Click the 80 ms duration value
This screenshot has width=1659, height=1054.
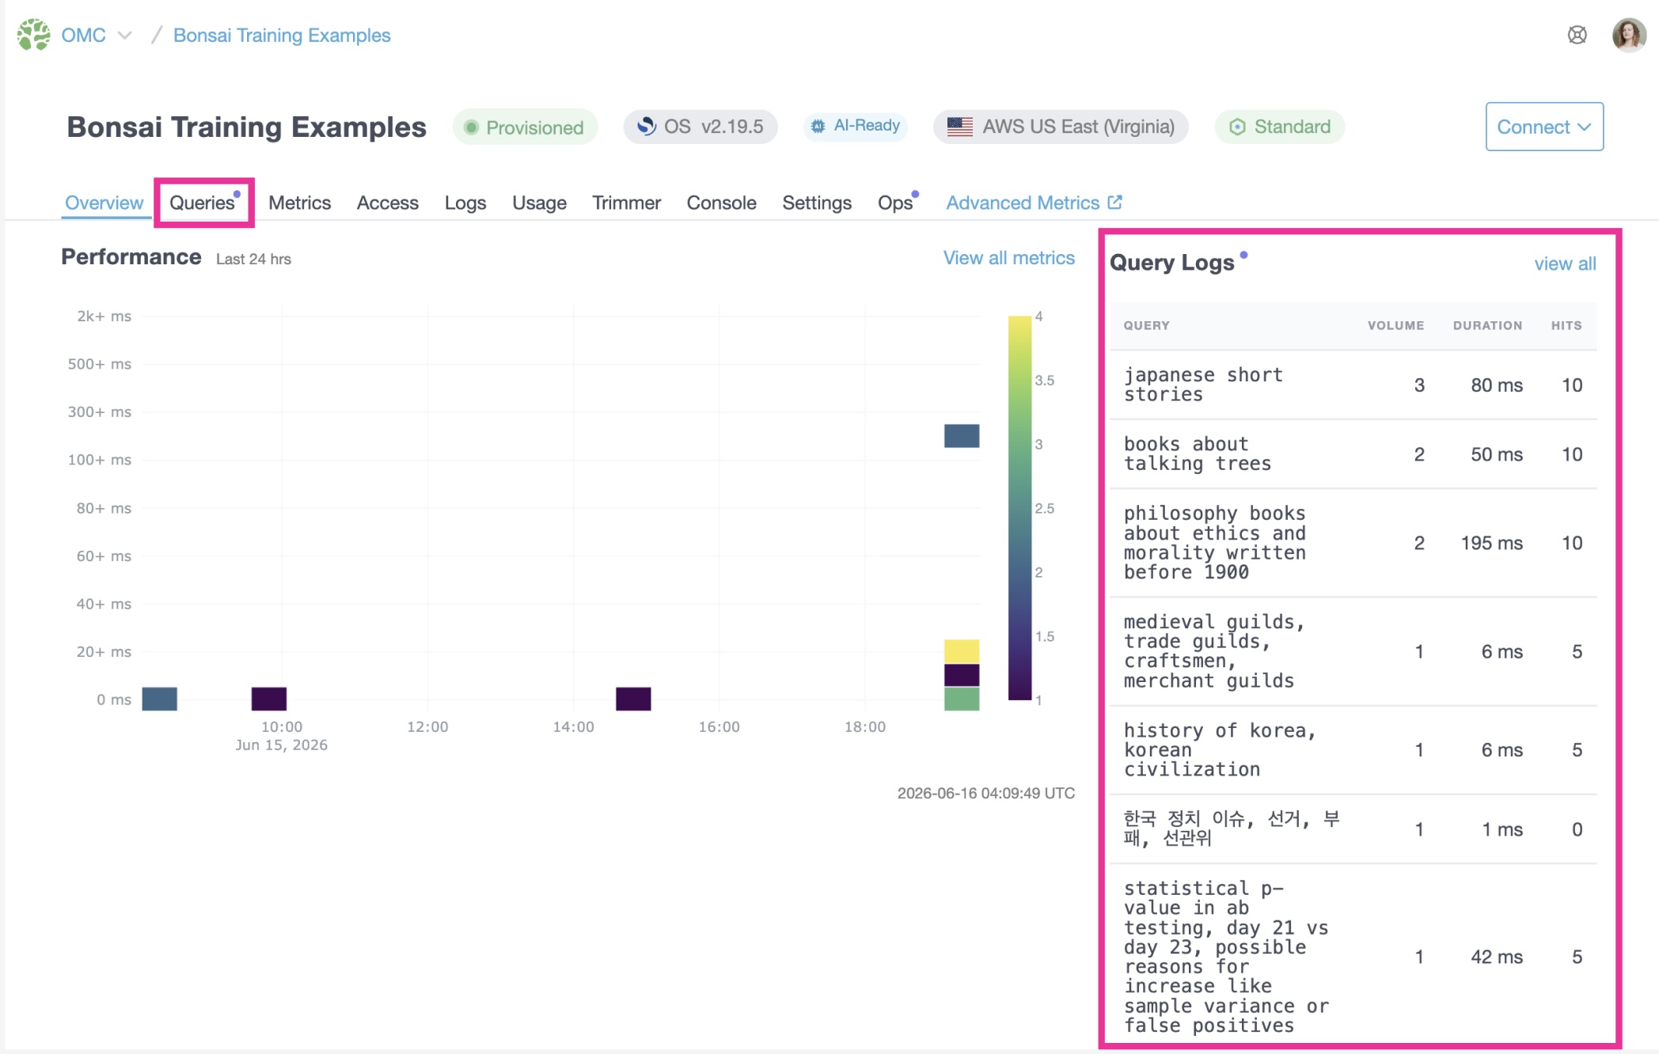click(1497, 385)
